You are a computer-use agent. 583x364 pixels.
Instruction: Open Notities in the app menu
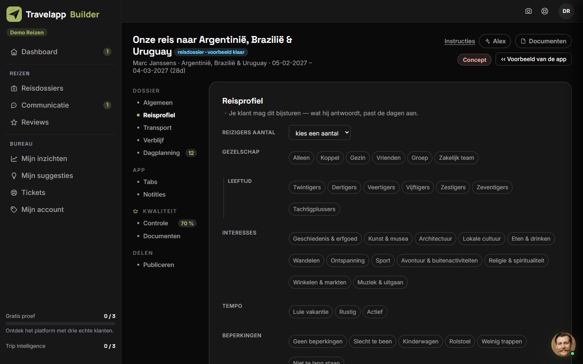(x=154, y=195)
